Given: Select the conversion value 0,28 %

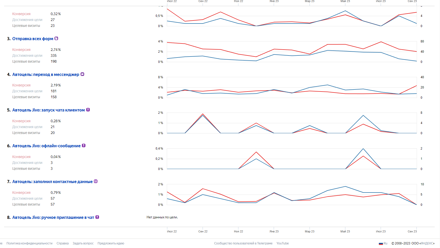Looking at the screenshot, I should (x=56, y=121).
